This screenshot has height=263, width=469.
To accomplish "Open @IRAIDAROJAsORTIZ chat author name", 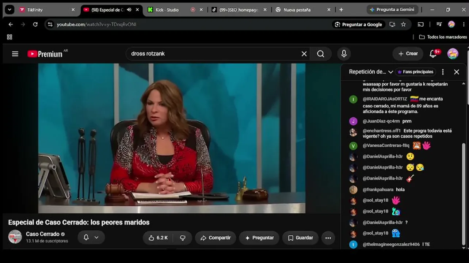I will [x=385, y=99].
